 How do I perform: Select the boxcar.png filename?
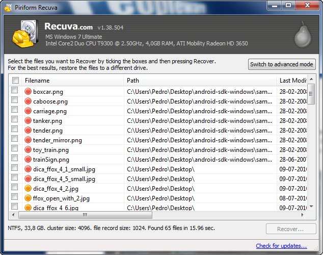48,92
